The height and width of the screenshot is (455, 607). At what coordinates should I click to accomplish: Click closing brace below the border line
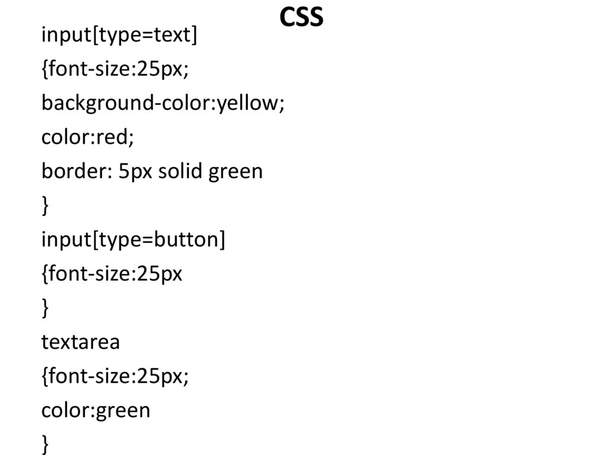coord(46,206)
